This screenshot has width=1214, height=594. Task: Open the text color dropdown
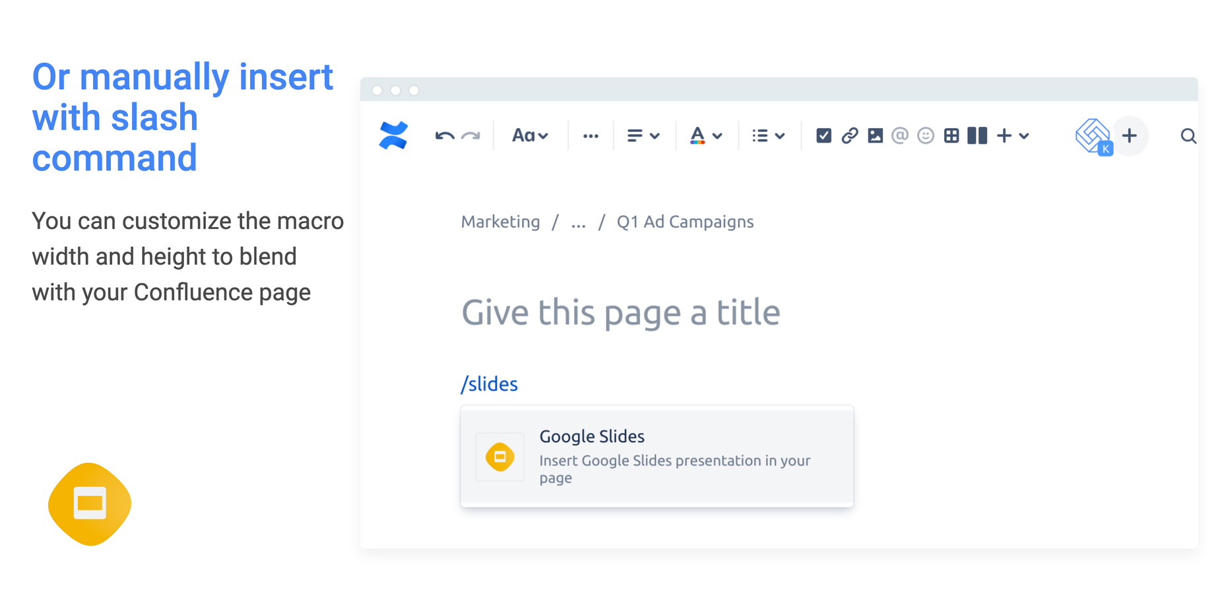[706, 136]
